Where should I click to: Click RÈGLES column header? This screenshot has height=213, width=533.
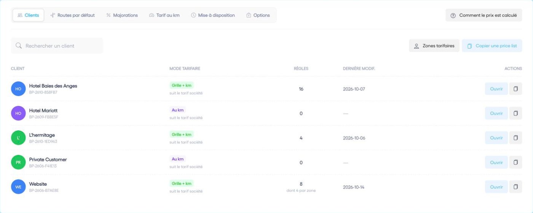(301, 69)
